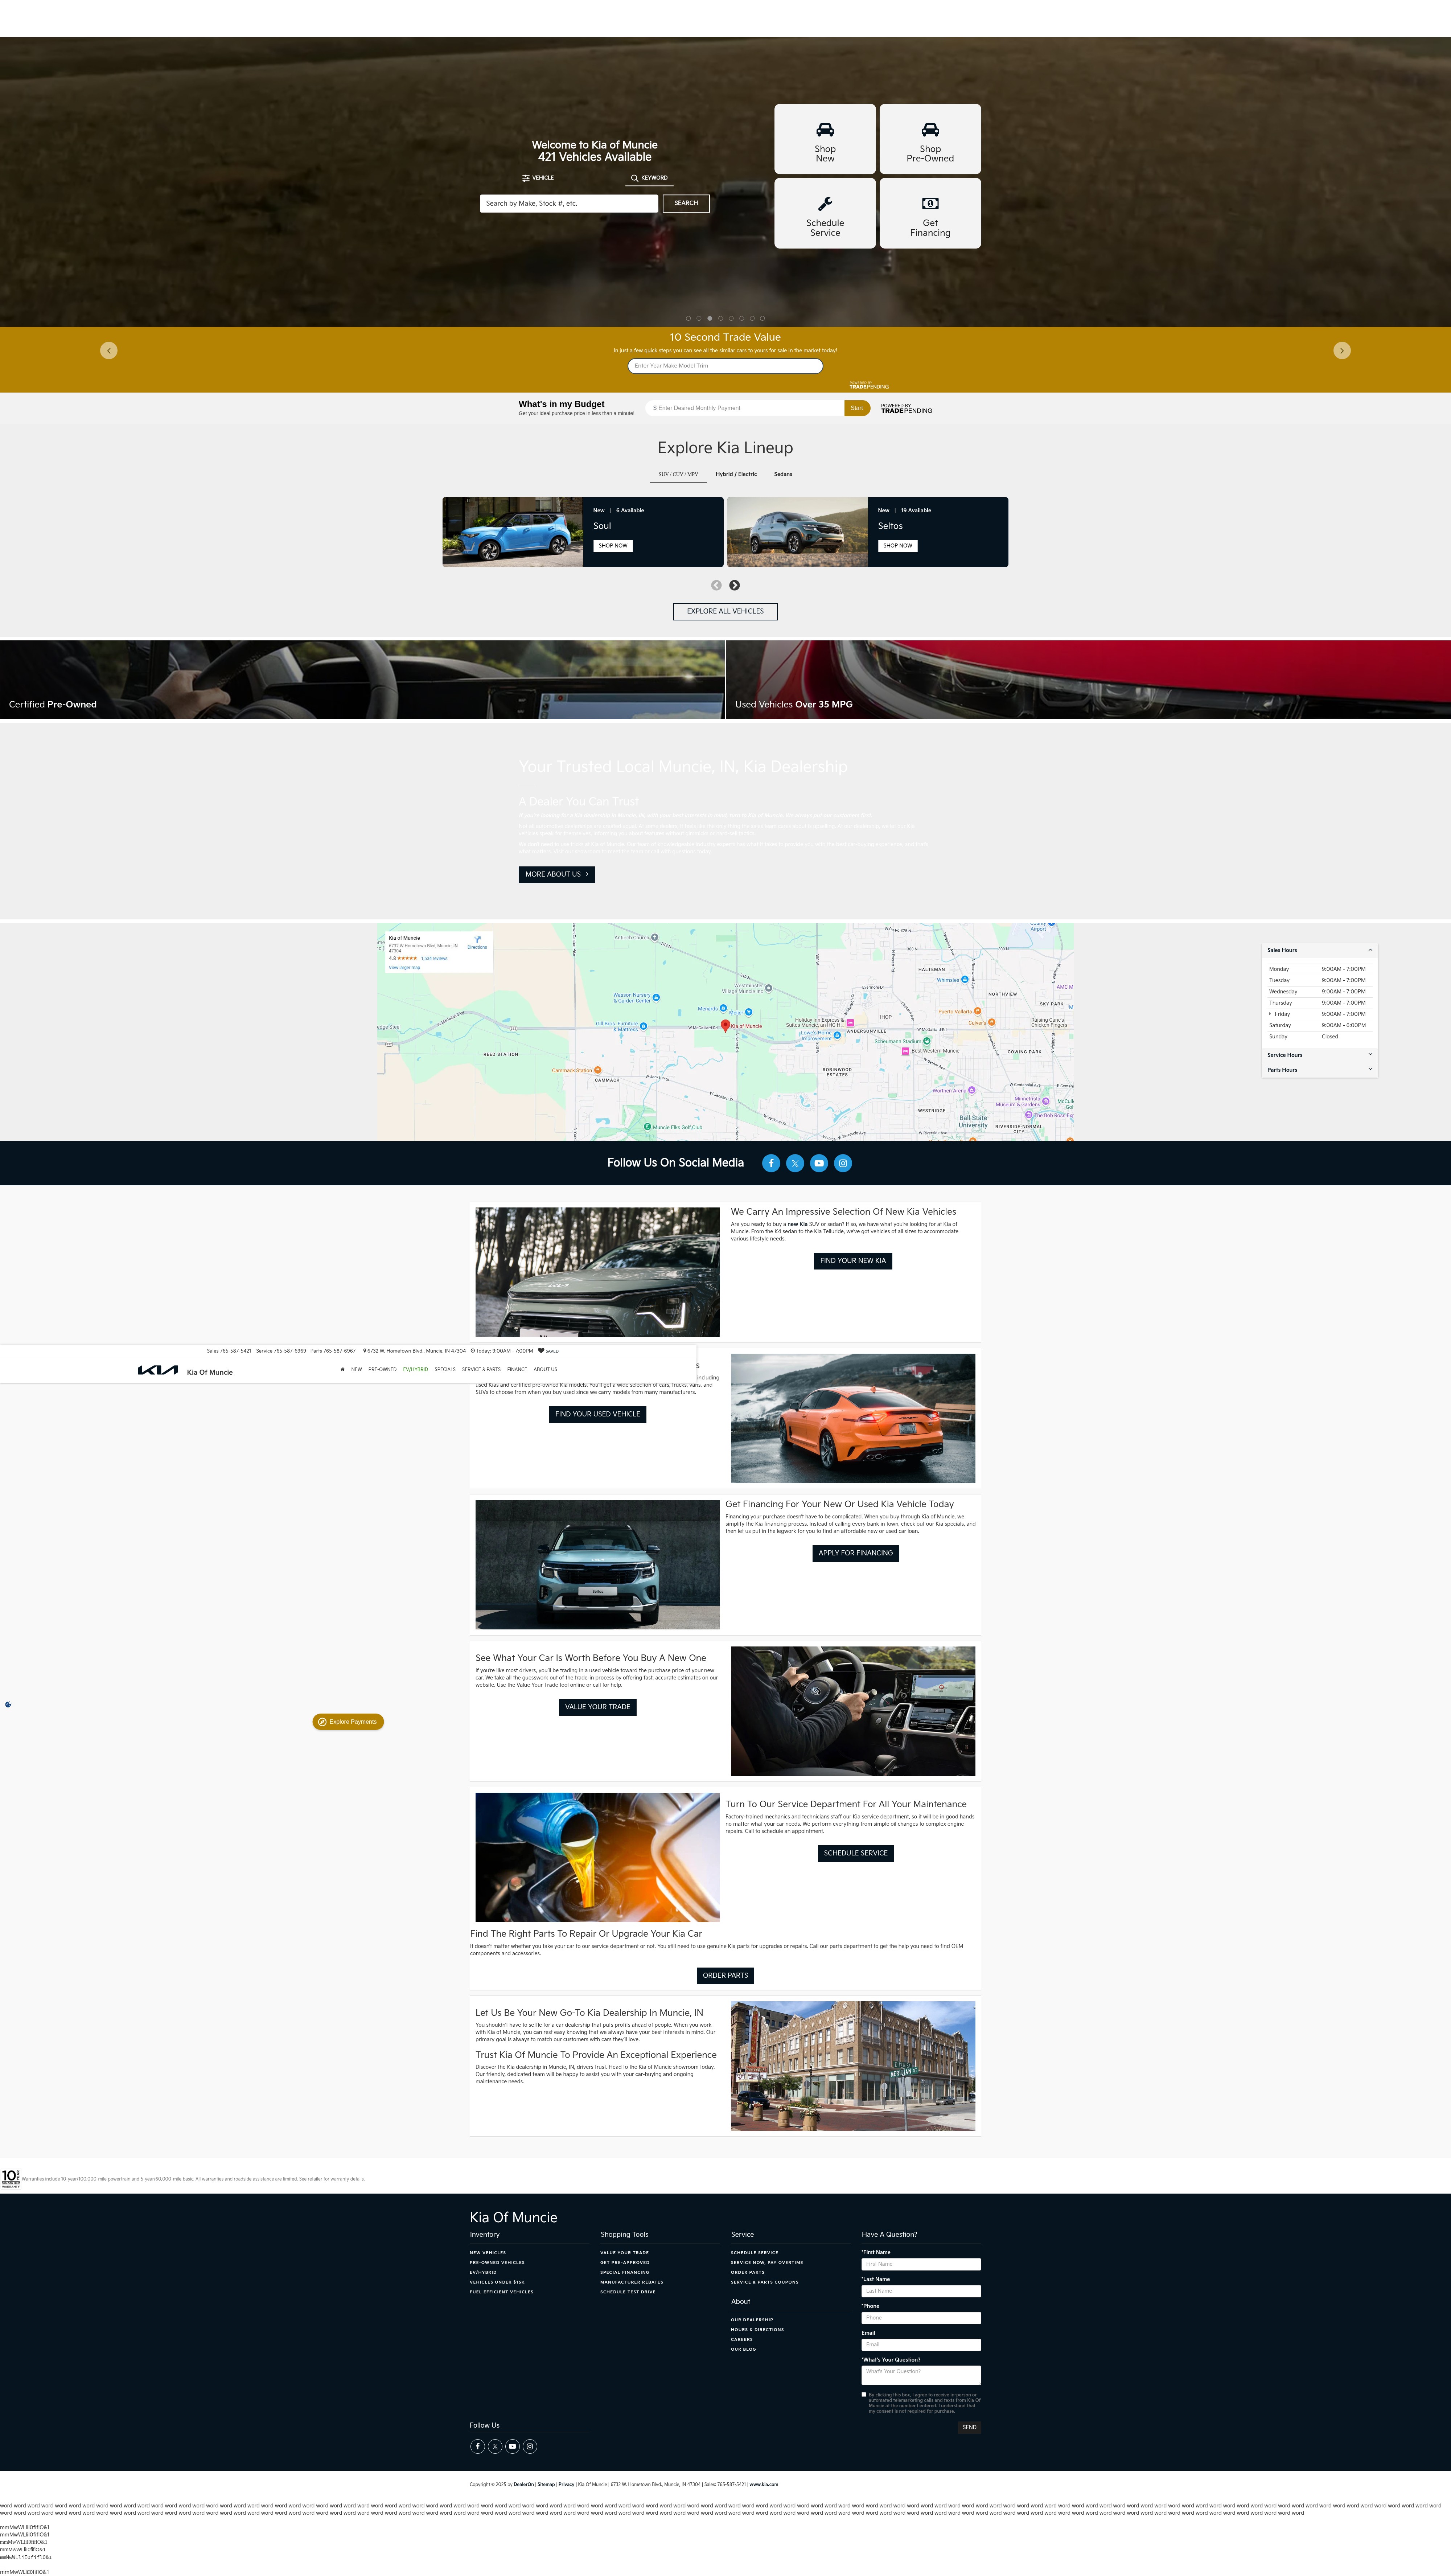The width and height of the screenshot is (1451, 2576).
Task: Click MANUFACTURER REBATES footer link
Action: click(632, 2282)
